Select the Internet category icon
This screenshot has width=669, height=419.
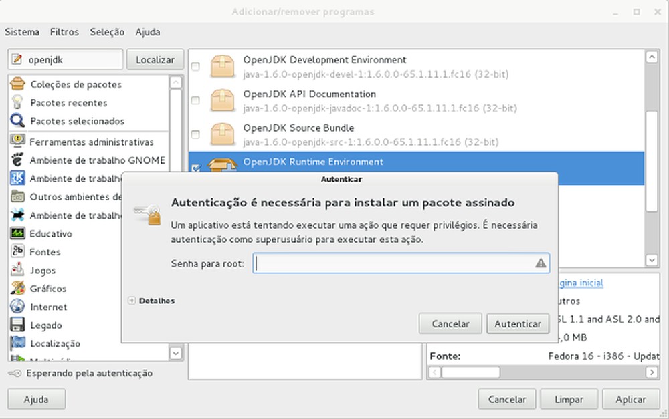[19, 307]
